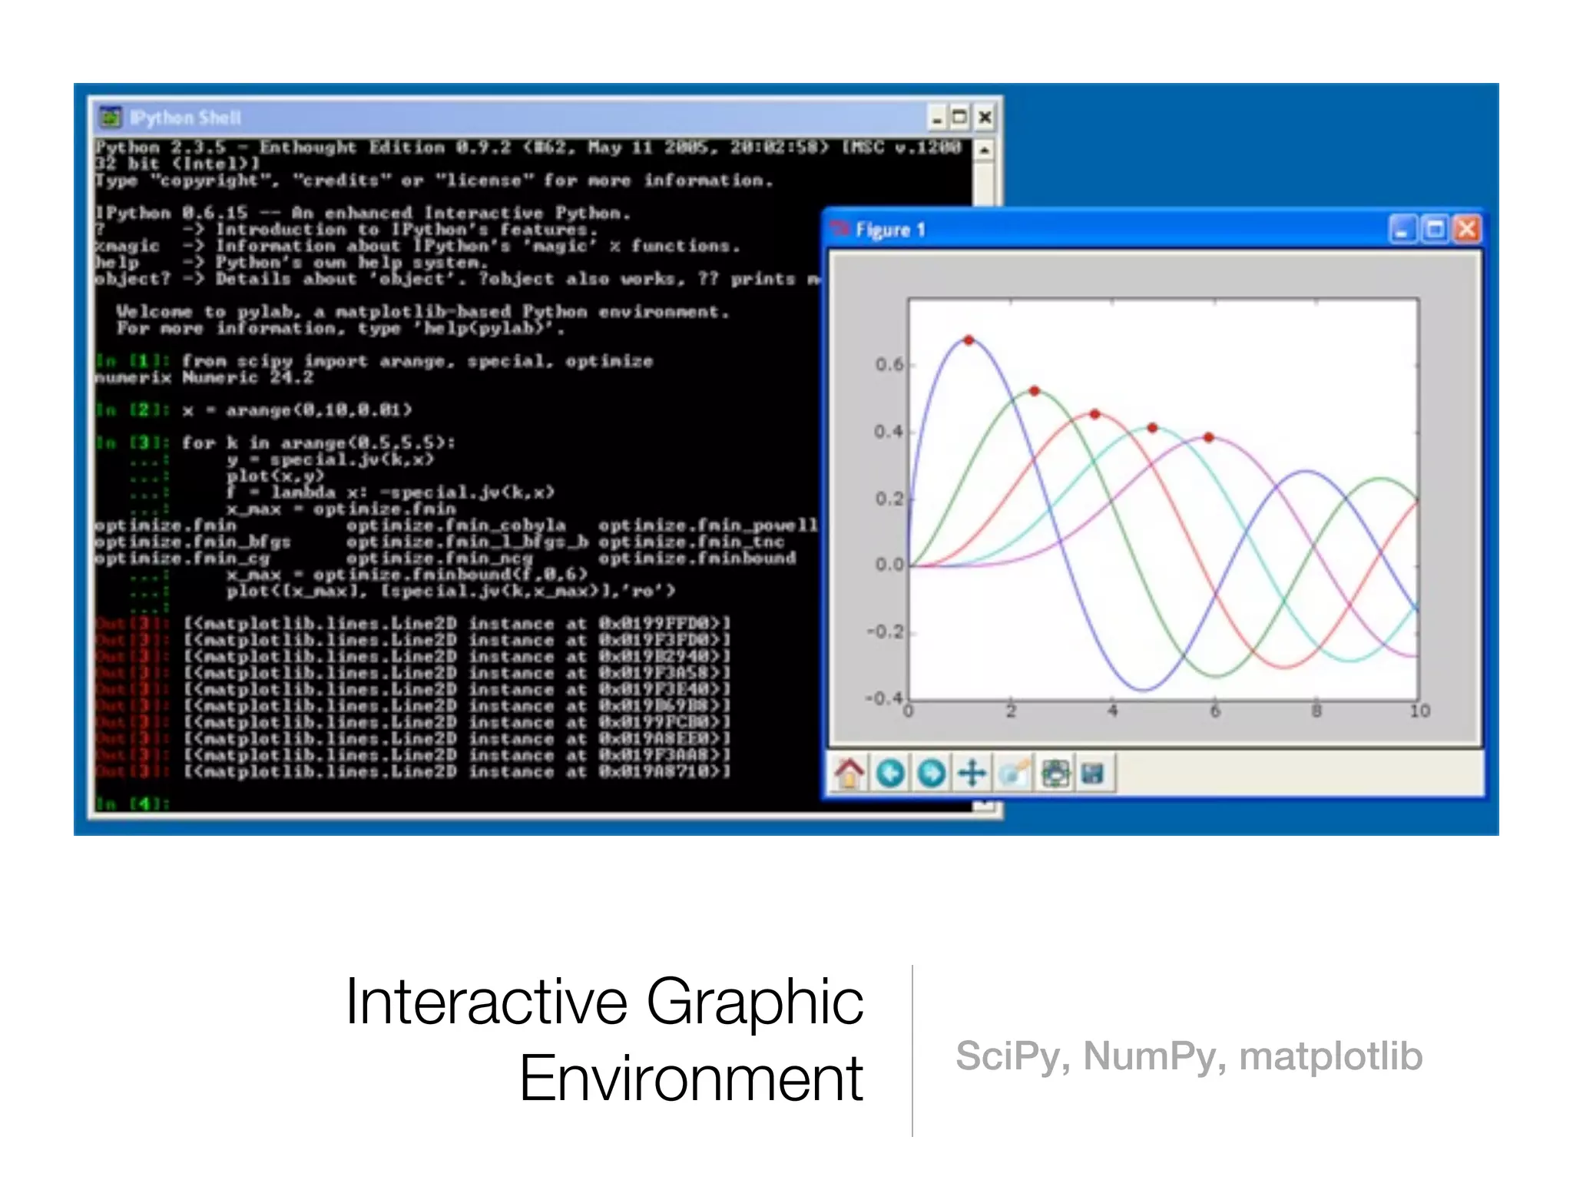Open the Configure subplots tool

coord(1055,773)
